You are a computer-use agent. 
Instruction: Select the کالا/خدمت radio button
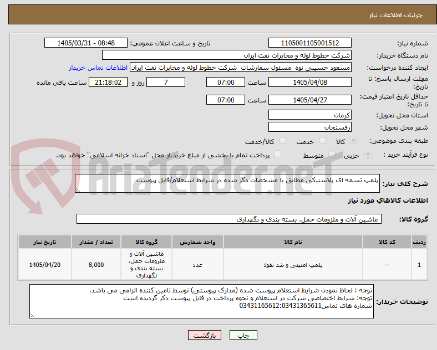click(x=283, y=141)
